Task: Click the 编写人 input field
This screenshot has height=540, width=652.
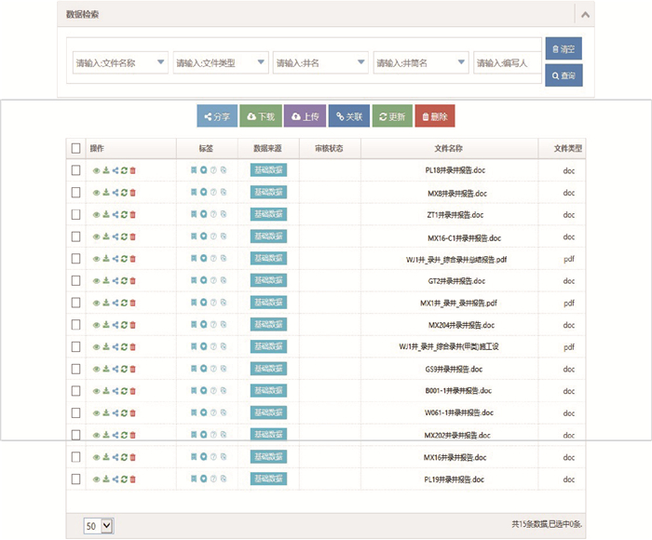Action: coord(506,63)
